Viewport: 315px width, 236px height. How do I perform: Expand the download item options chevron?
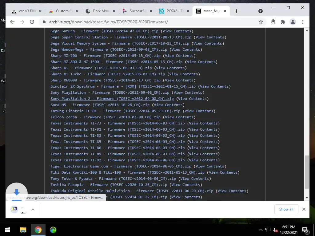[x=33, y=210]
